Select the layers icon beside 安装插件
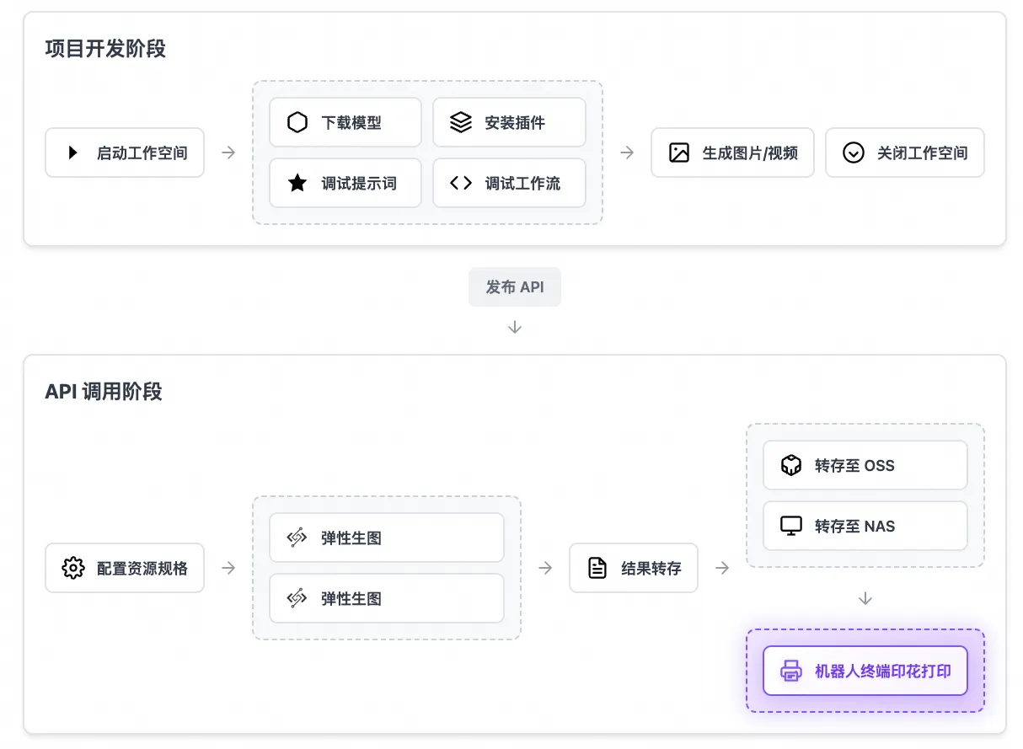This screenshot has height=749, width=1023. (x=460, y=121)
